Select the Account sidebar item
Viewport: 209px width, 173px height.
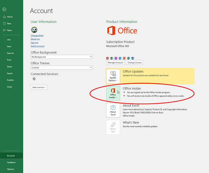click(x=11, y=156)
